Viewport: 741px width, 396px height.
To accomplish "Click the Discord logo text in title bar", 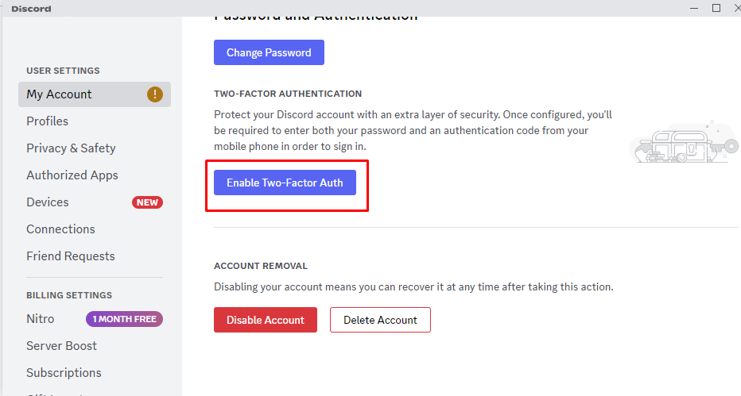I will coord(31,9).
